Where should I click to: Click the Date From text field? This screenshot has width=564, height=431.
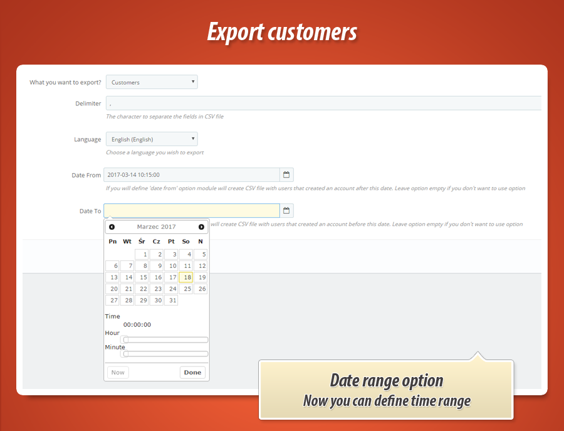[x=192, y=175]
